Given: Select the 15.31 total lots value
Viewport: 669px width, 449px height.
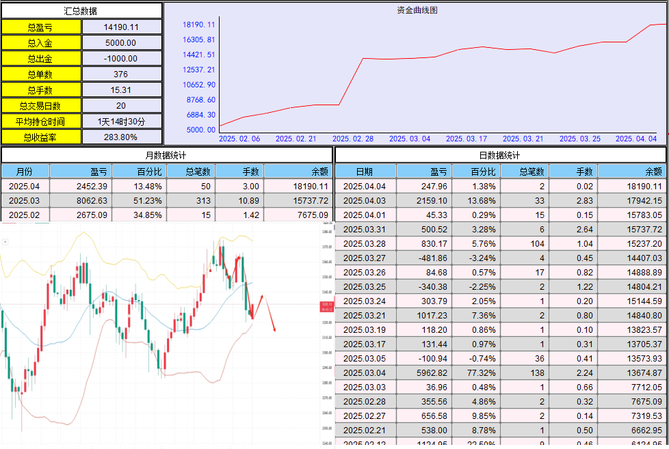Looking at the screenshot, I should tap(122, 90).
